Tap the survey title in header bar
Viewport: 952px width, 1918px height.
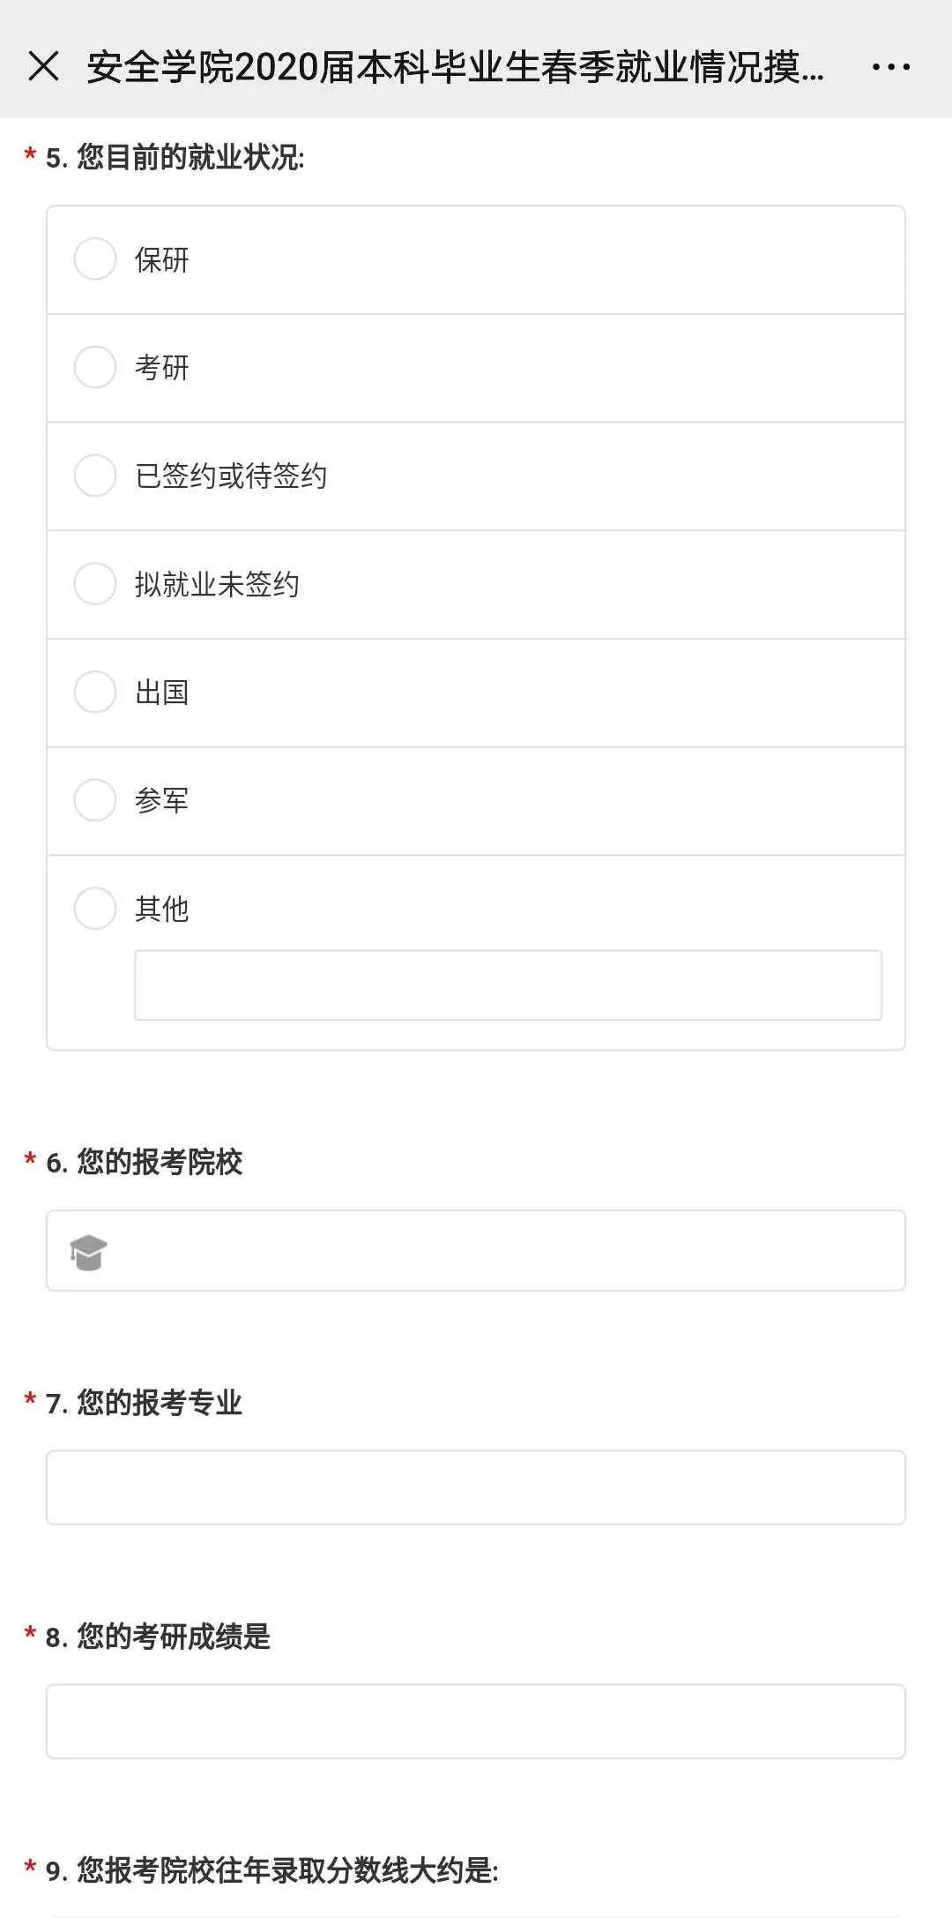point(455,68)
